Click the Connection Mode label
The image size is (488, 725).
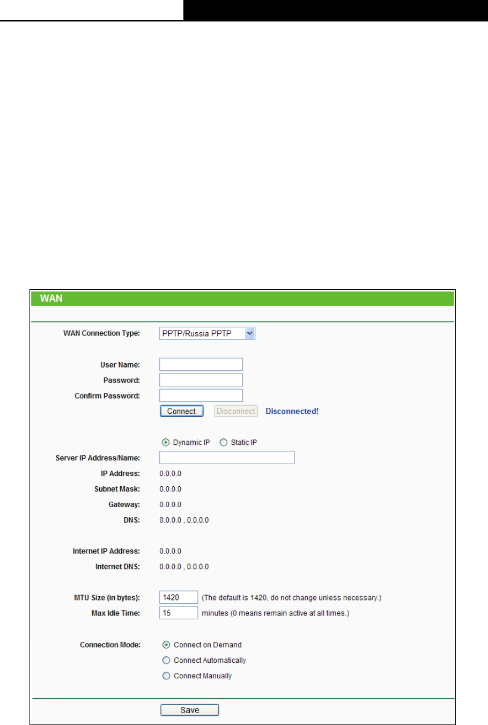(x=110, y=645)
